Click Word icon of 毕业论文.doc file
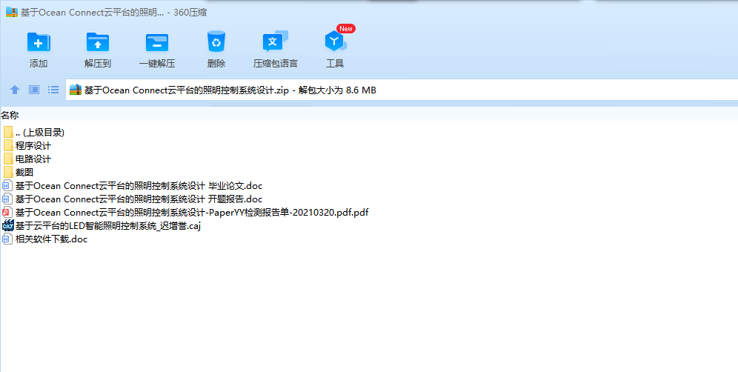Screen dimensions: 738x372 (7, 185)
